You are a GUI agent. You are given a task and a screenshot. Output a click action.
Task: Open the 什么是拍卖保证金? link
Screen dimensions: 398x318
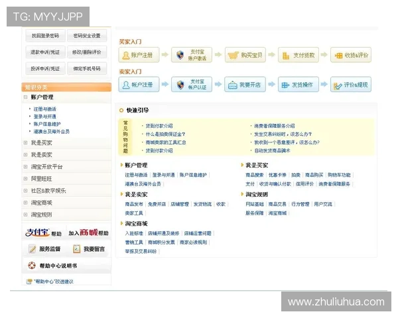(x=165, y=134)
